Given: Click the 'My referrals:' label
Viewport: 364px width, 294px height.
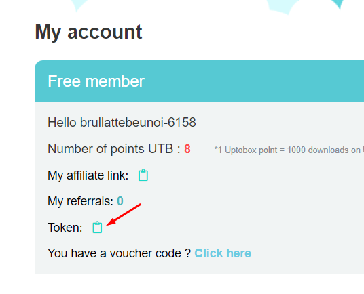Looking at the screenshot, I should tap(80, 201).
